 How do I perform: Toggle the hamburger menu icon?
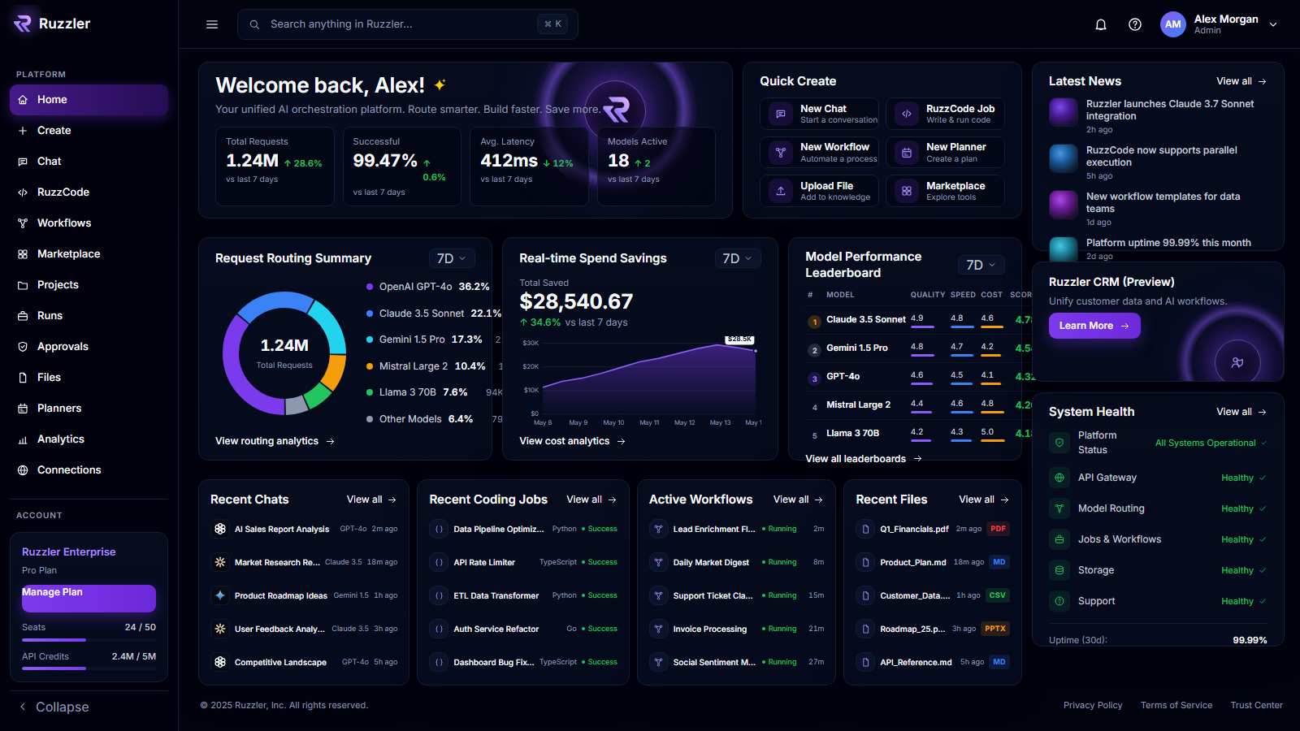coord(212,24)
